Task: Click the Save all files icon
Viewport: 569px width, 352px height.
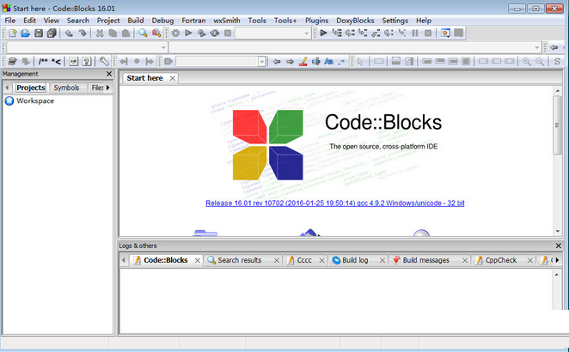Action: coord(52,33)
